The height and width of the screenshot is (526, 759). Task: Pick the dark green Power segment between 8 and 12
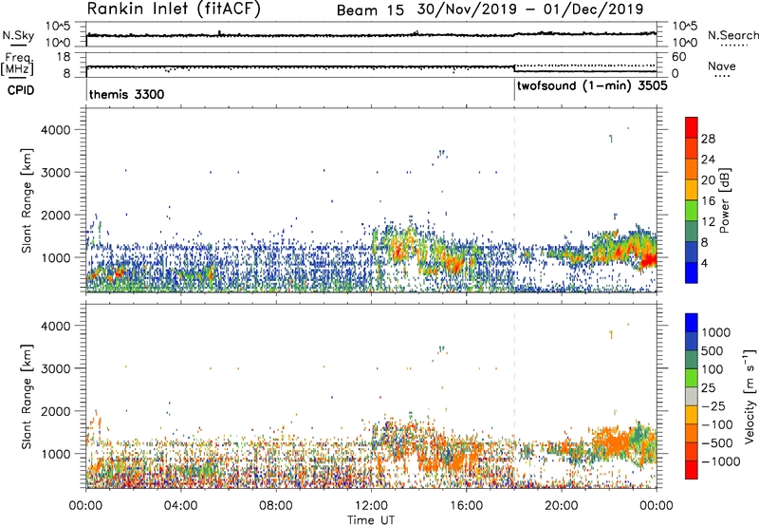point(692,231)
